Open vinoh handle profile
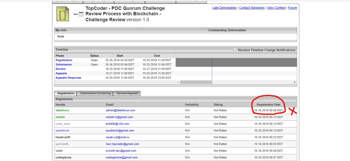Viewport: 350px width, 161px height. click(59, 151)
